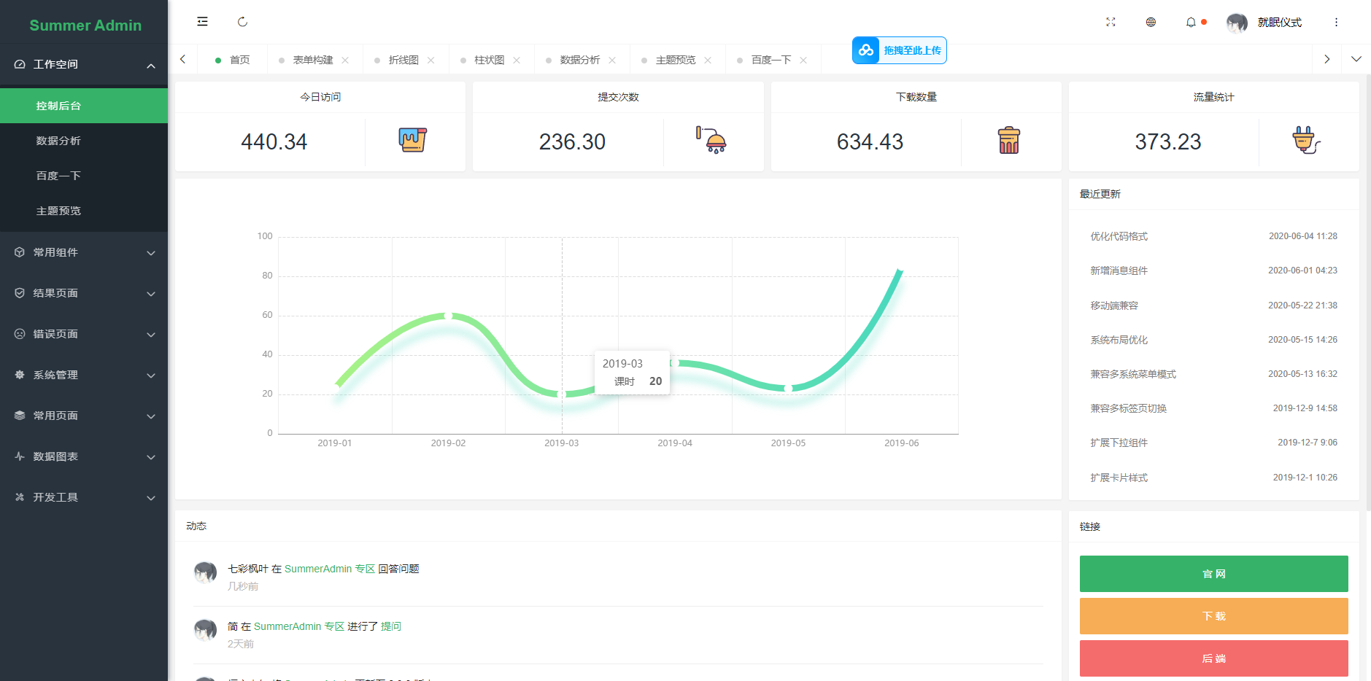This screenshot has height=681, width=1371.
Task: Open the SummerAdmin 专区 link
Action: coord(329,569)
